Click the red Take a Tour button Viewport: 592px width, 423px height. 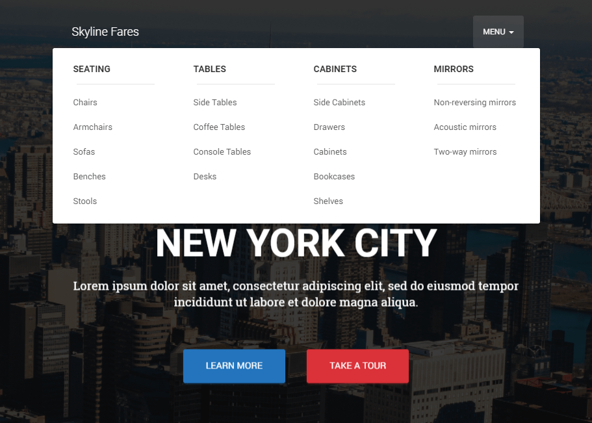(357, 366)
